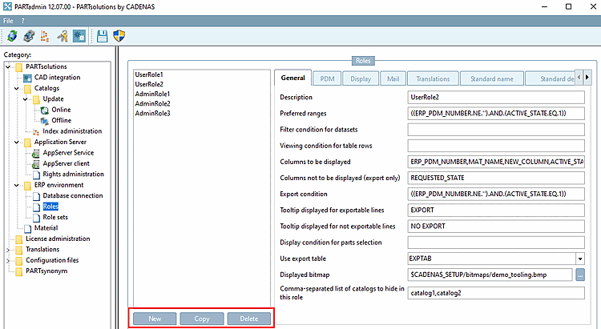This screenshot has height=329, width=601.
Task: Collapse the Application Server node
Action: [17, 142]
